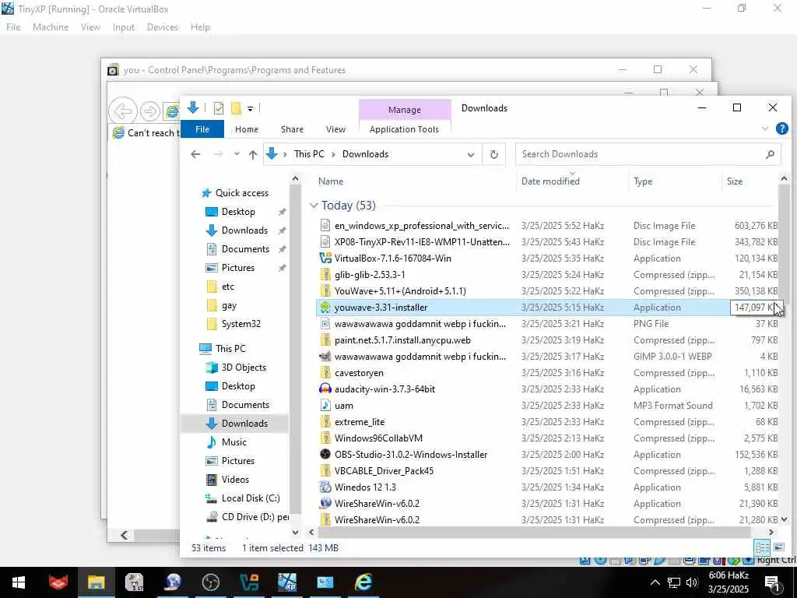Viewport: 797px width, 598px height.
Task: Unpin Pictures from Quick access pin icon
Action: [x=282, y=268]
